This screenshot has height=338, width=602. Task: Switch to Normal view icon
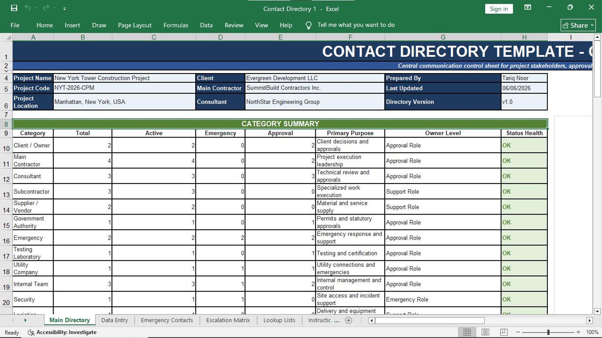click(x=467, y=332)
